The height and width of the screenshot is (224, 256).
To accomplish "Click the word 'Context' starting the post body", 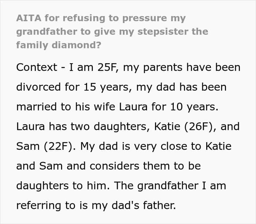I will [37, 68].
